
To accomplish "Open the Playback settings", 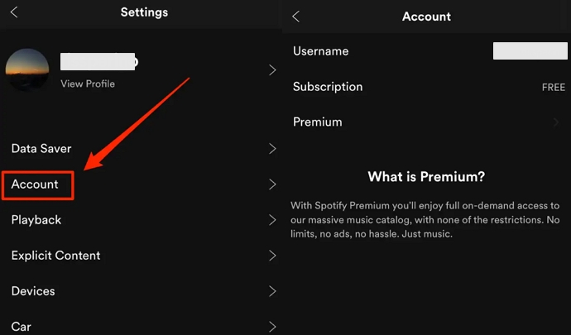I will (36, 220).
